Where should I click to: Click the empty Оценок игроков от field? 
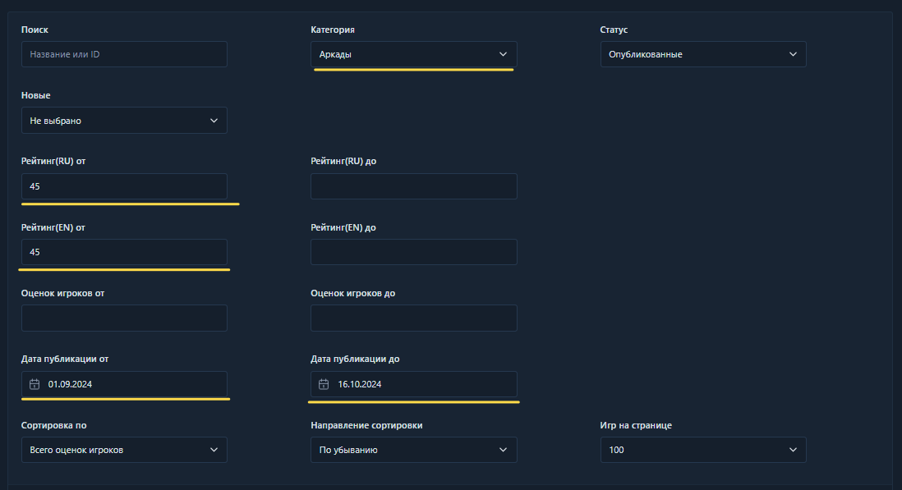(x=124, y=318)
